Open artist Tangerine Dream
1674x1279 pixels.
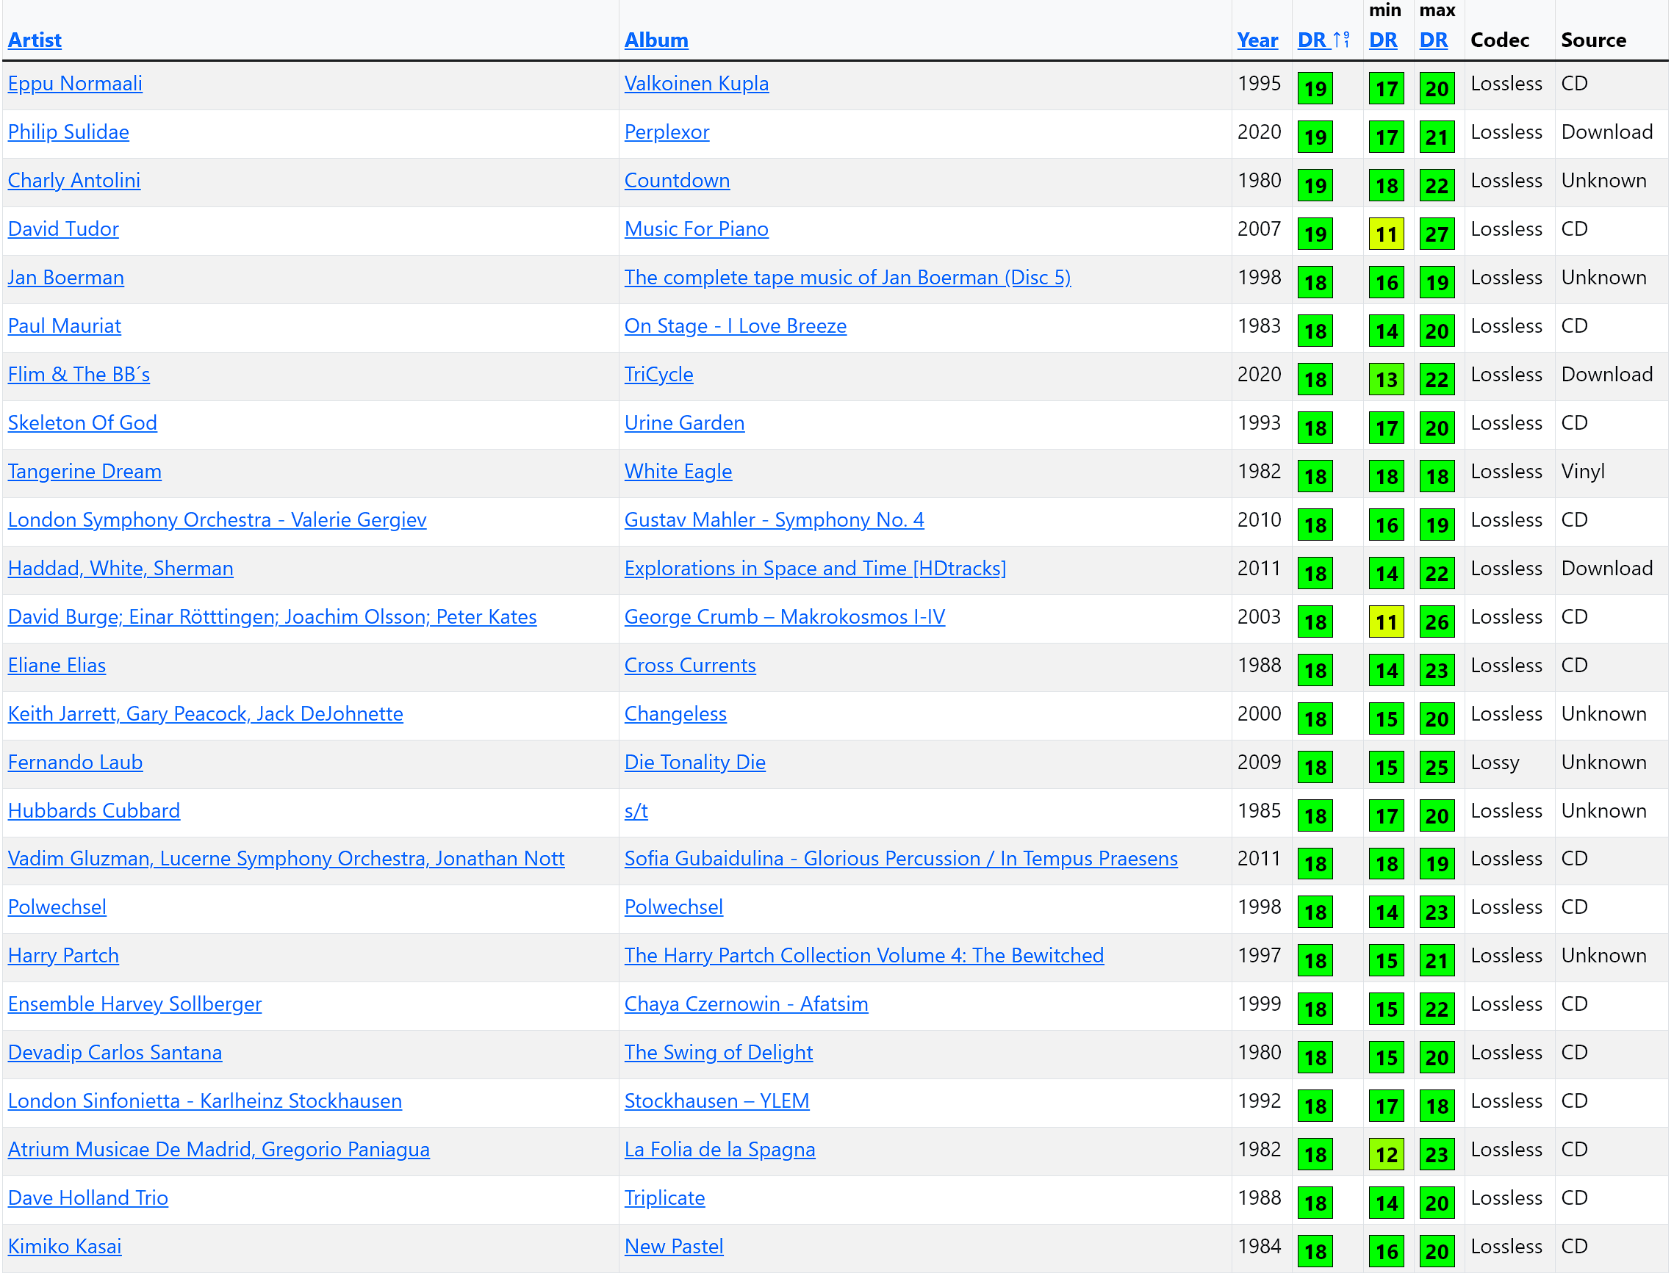point(85,472)
